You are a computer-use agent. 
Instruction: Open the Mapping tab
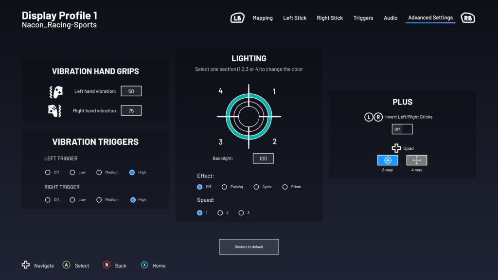(x=263, y=18)
